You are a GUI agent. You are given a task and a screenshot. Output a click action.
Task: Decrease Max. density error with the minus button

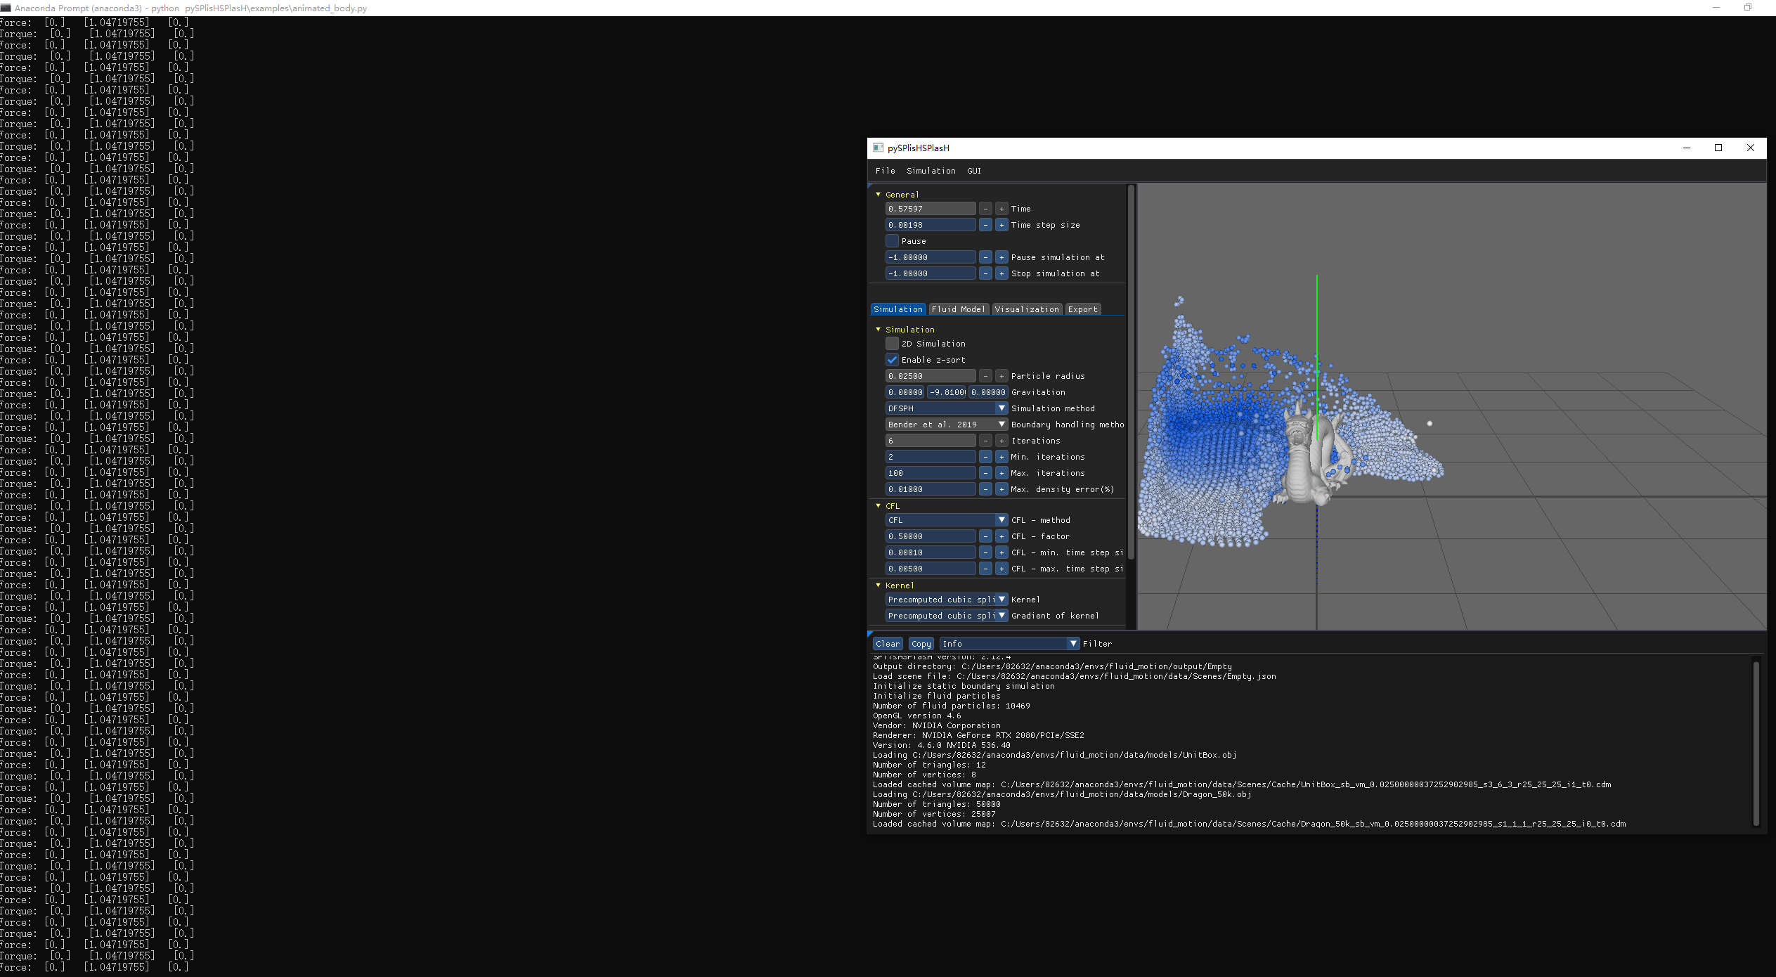click(x=986, y=488)
